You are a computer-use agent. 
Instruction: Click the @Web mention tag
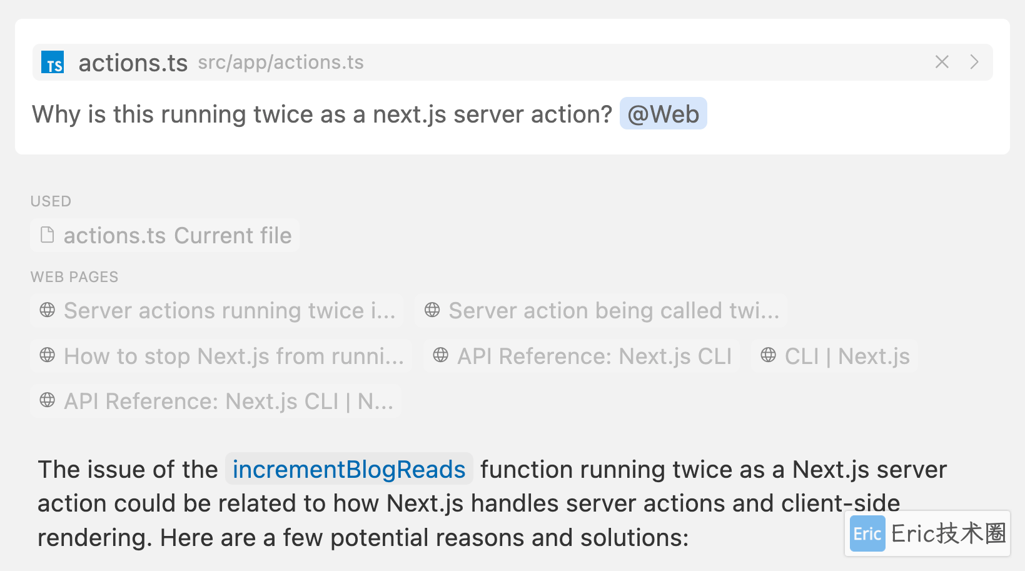click(x=663, y=114)
